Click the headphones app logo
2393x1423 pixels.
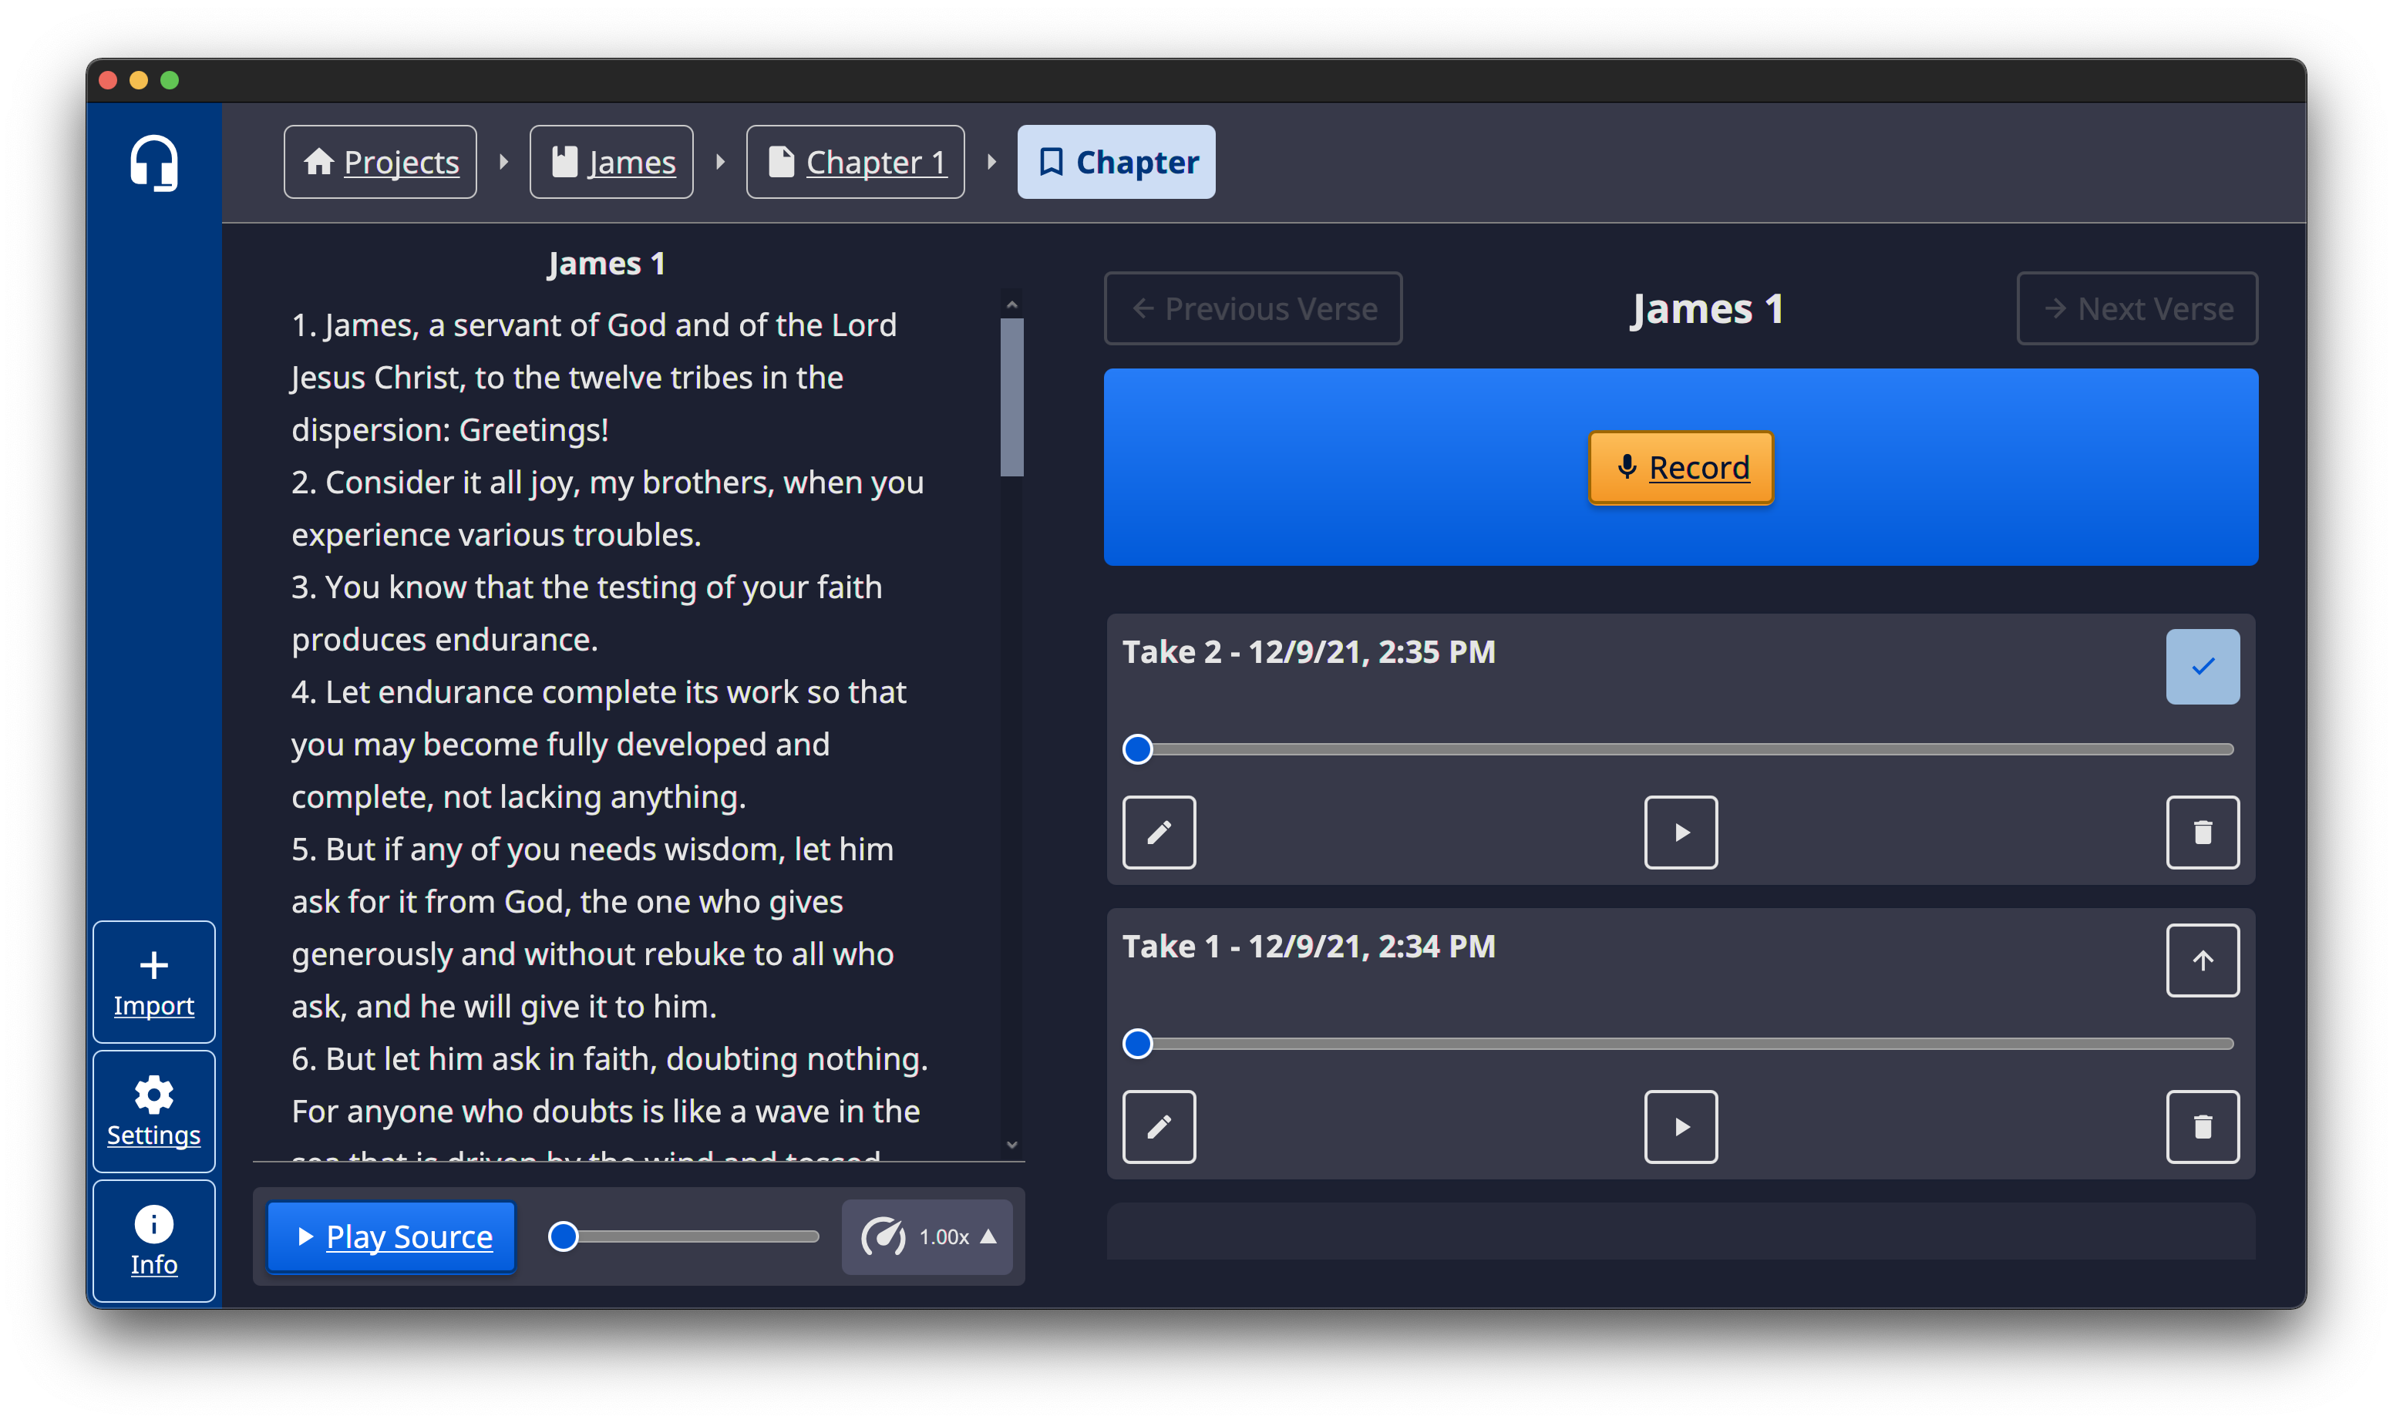coord(153,163)
